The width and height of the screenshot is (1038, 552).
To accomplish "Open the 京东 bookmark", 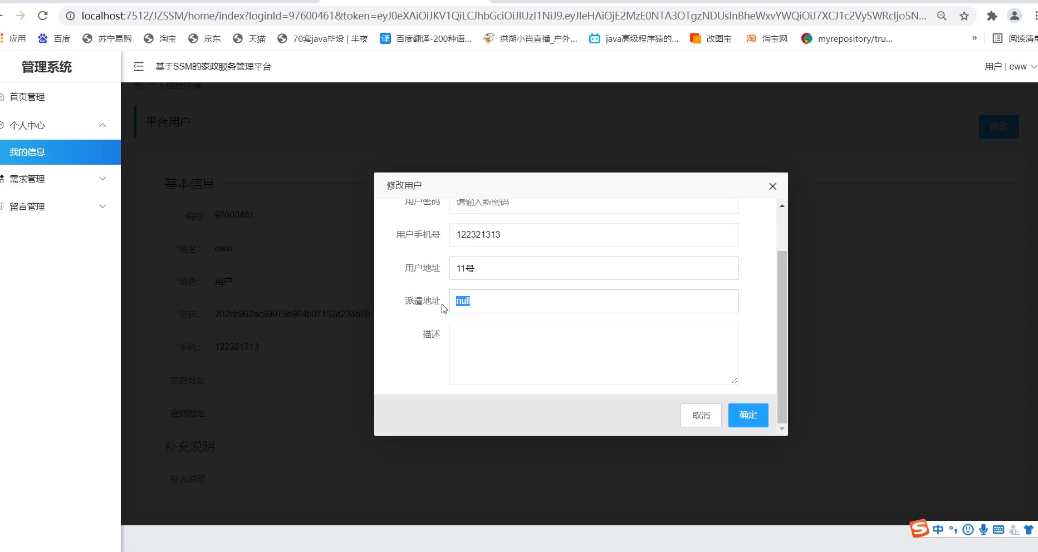I will coord(204,38).
